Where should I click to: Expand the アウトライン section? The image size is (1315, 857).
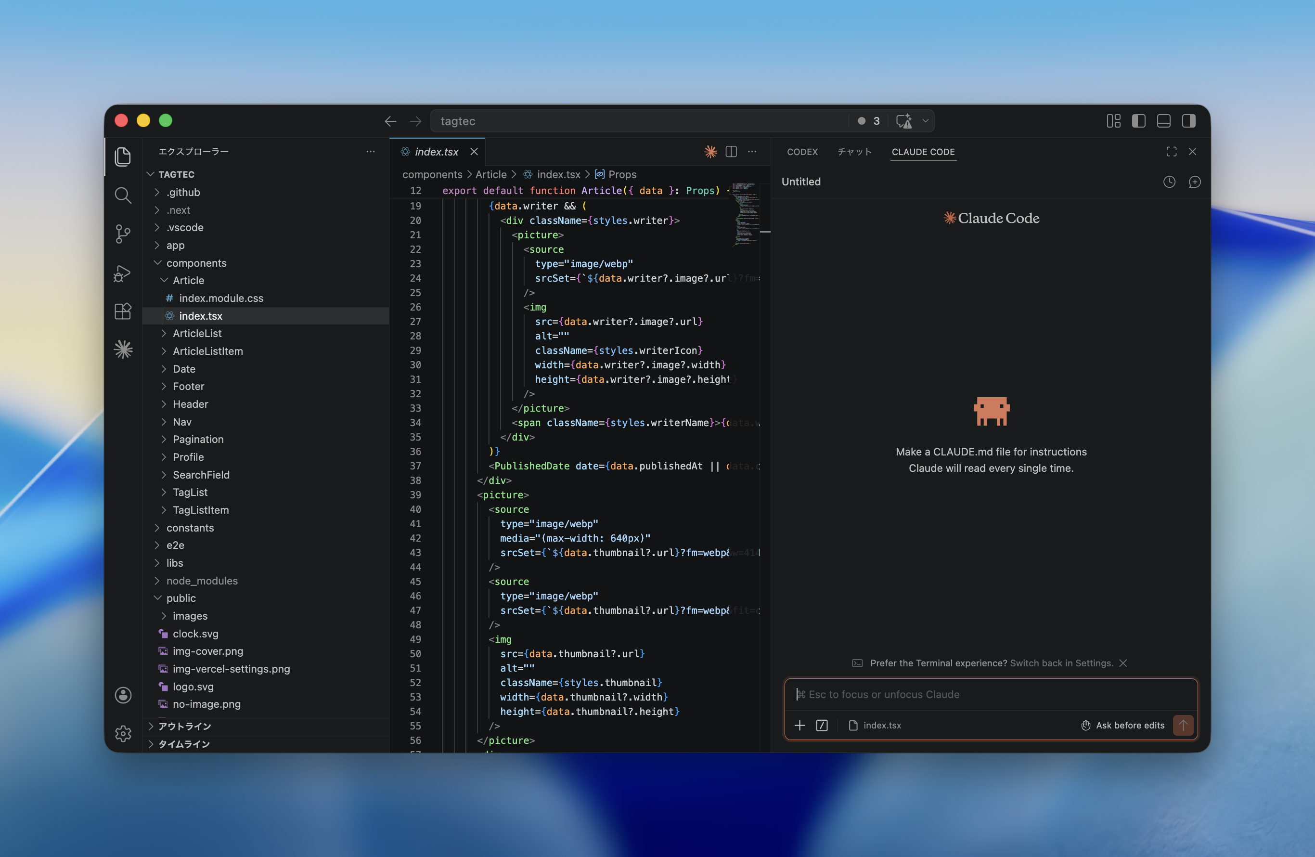tap(184, 726)
